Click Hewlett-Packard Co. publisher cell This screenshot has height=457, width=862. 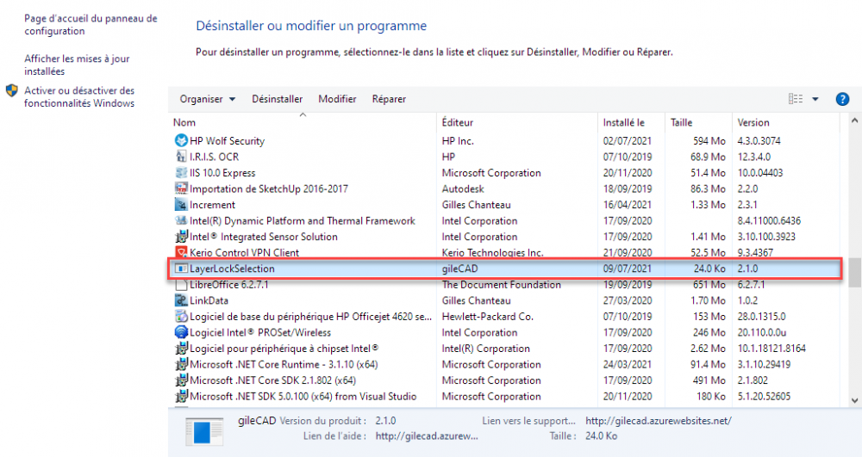488,317
